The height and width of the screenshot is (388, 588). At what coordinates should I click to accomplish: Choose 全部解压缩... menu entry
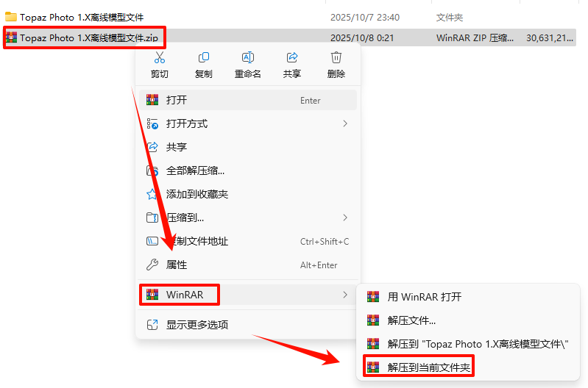click(x=248, y=170)
